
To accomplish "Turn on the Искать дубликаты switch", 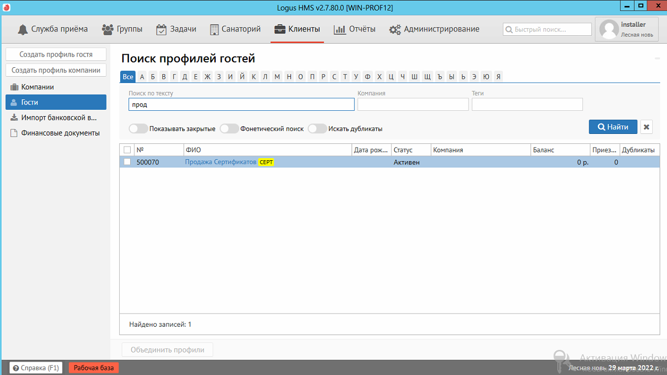I will coord(317,129).
